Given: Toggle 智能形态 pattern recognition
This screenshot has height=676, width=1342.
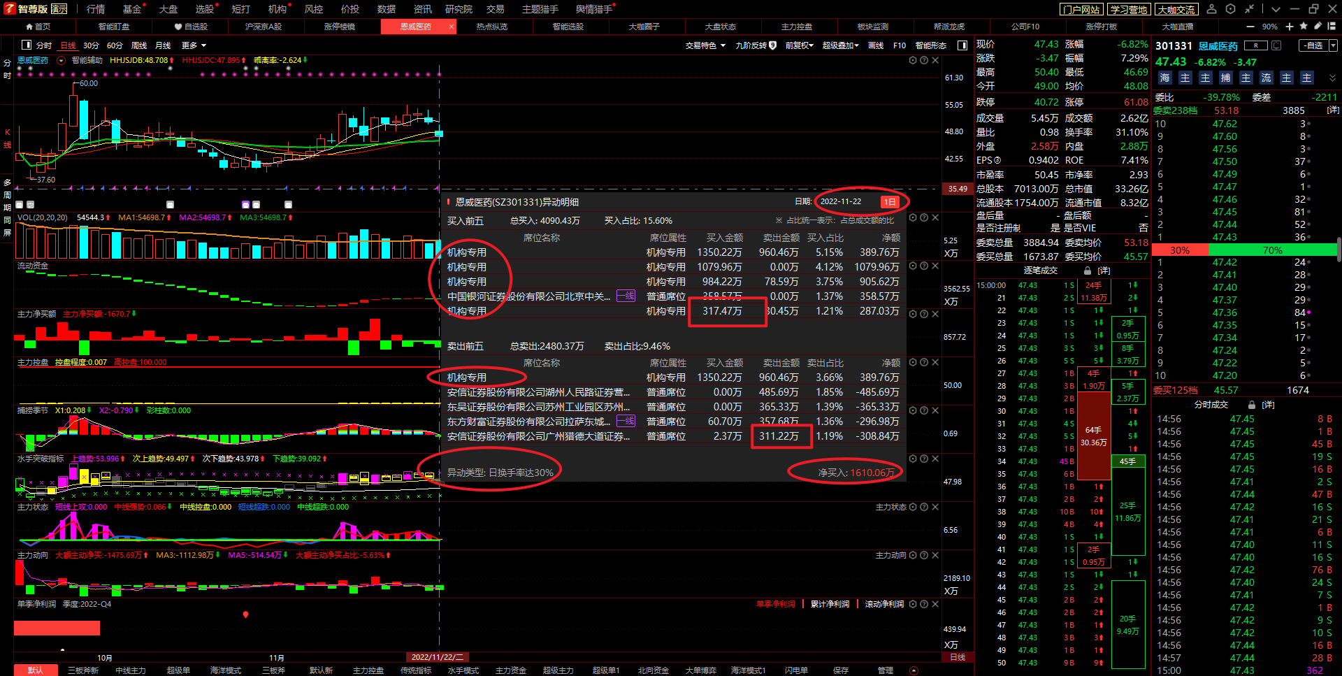Looking at the screenshot, I should pyautogui.click(x=930, y=45).
